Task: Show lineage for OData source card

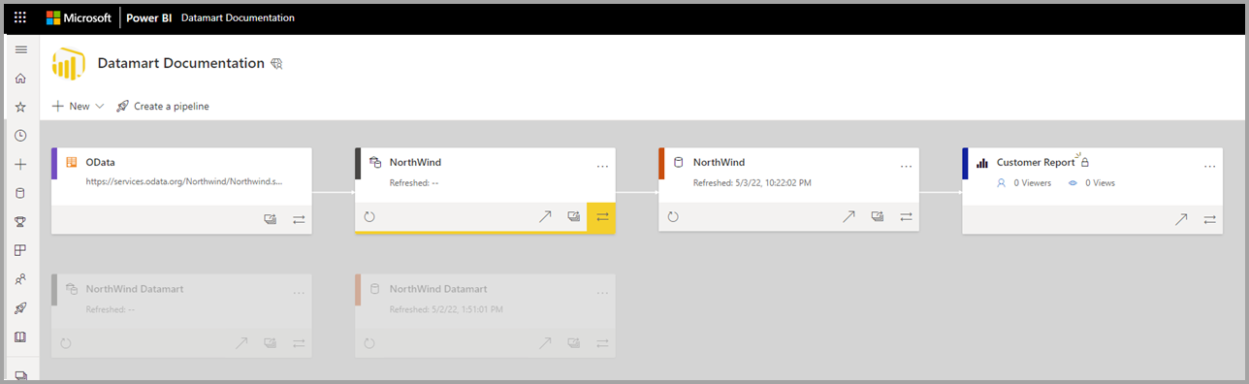Action: click(x=299, y=219)
